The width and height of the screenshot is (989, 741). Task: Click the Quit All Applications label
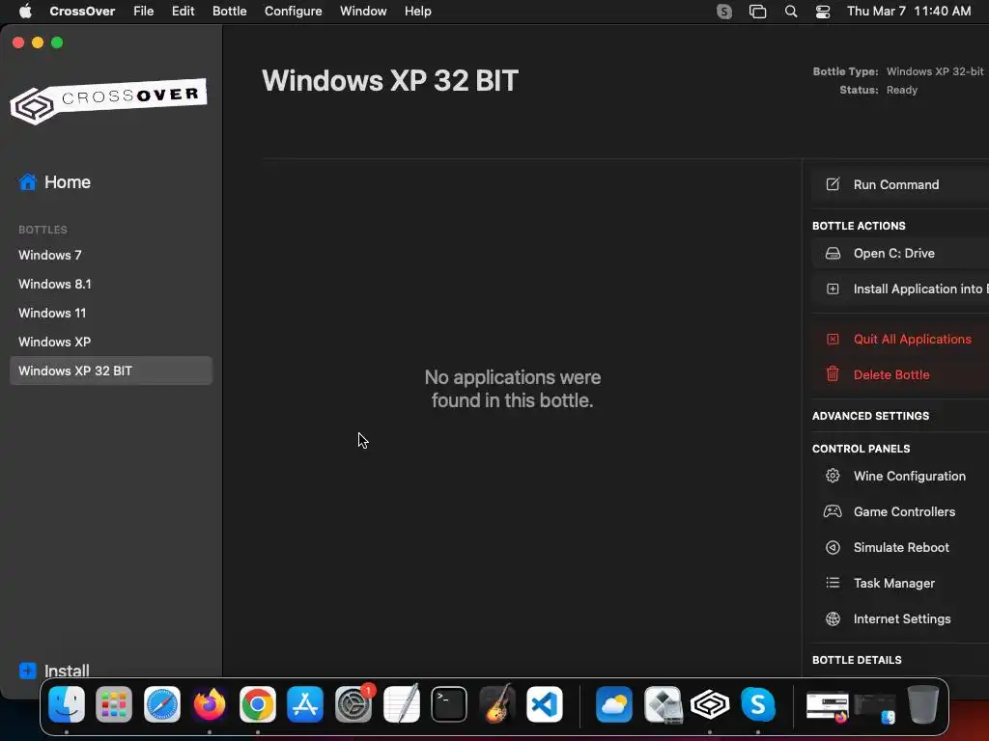912,339
